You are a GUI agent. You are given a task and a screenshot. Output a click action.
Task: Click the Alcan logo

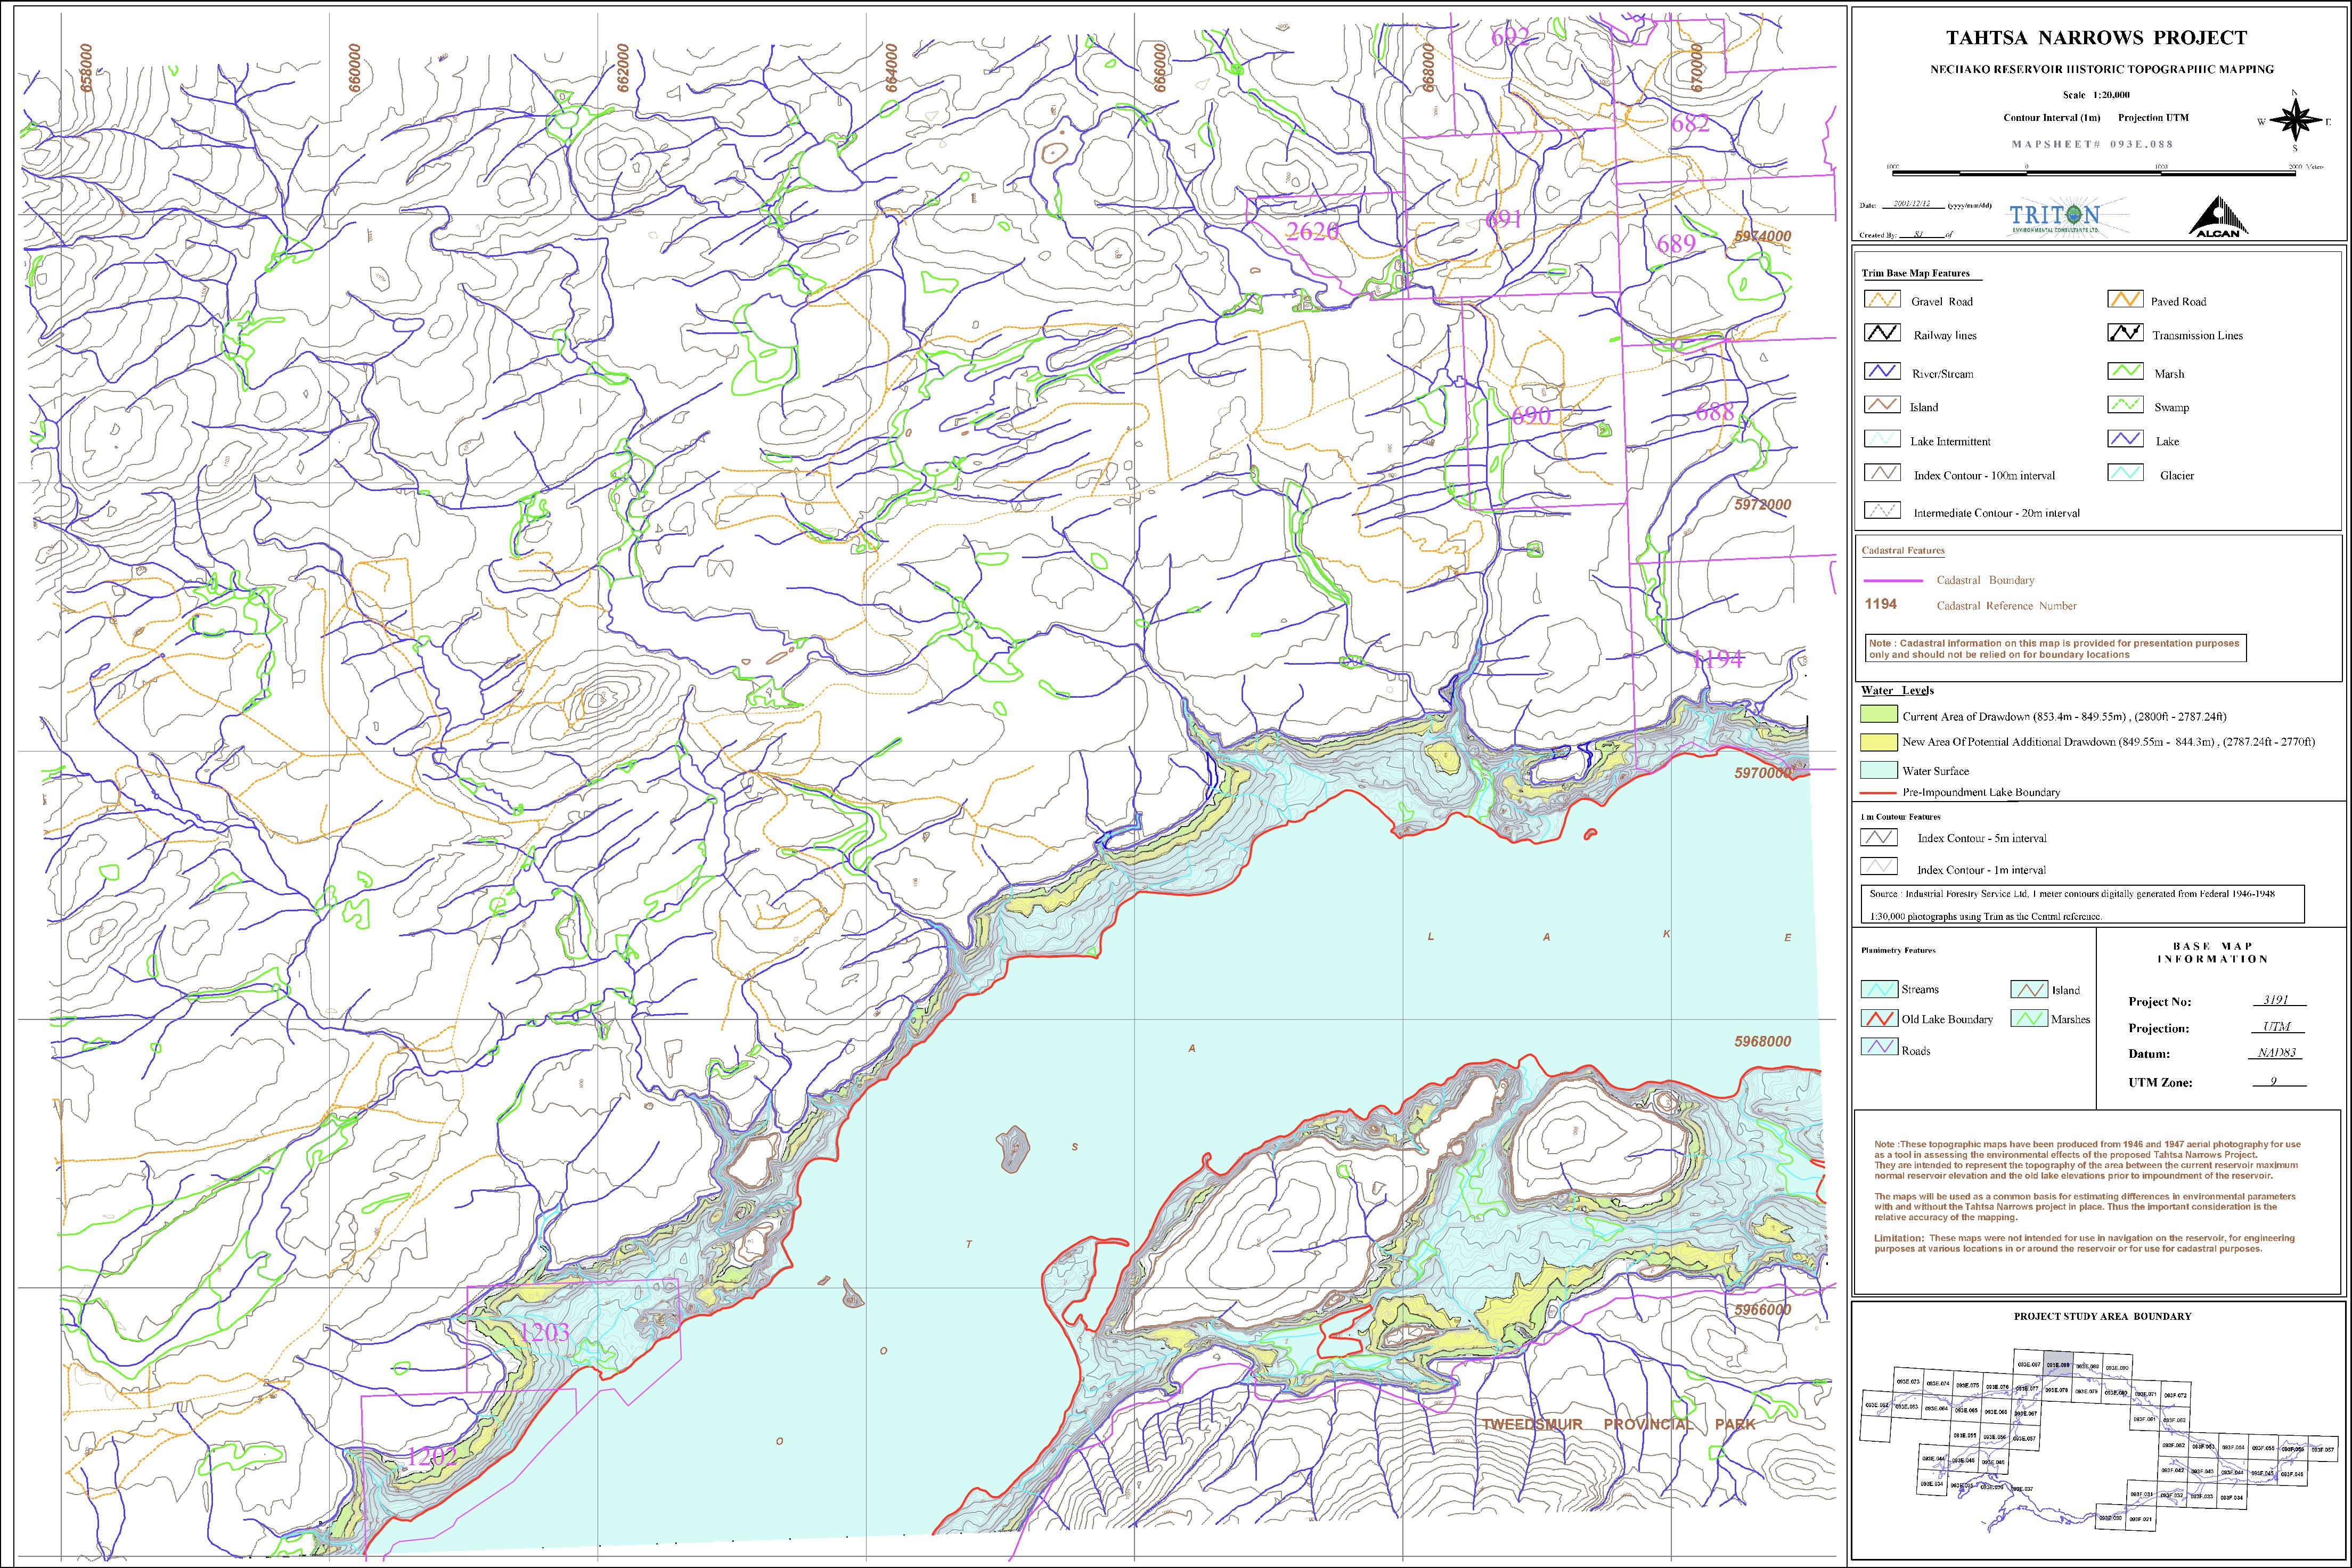(x=2217, y=217)
